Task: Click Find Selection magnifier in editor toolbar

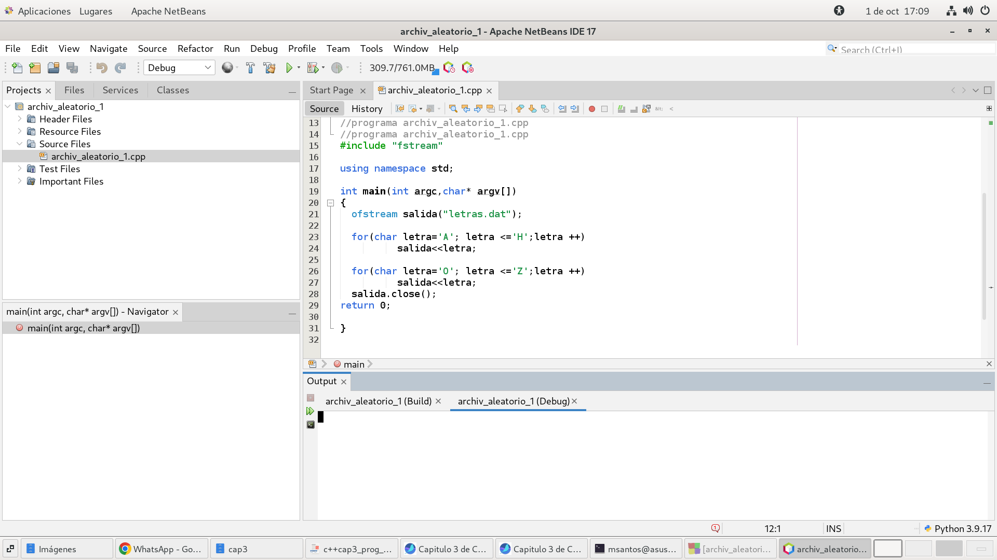Action: pos(453,109)
